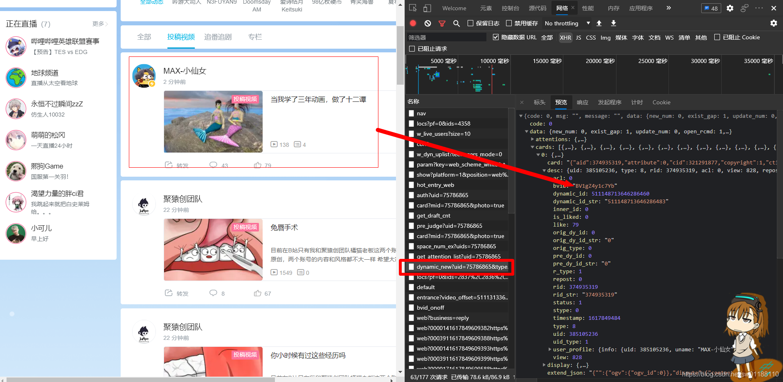
Task: Tick checkbox of get_draft_cnt request
Action: click(411, 216)
